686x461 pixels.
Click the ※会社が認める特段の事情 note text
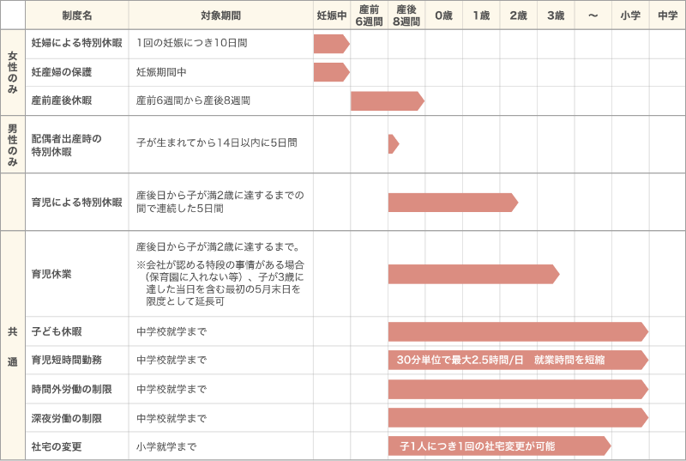(x=220, y=282)
